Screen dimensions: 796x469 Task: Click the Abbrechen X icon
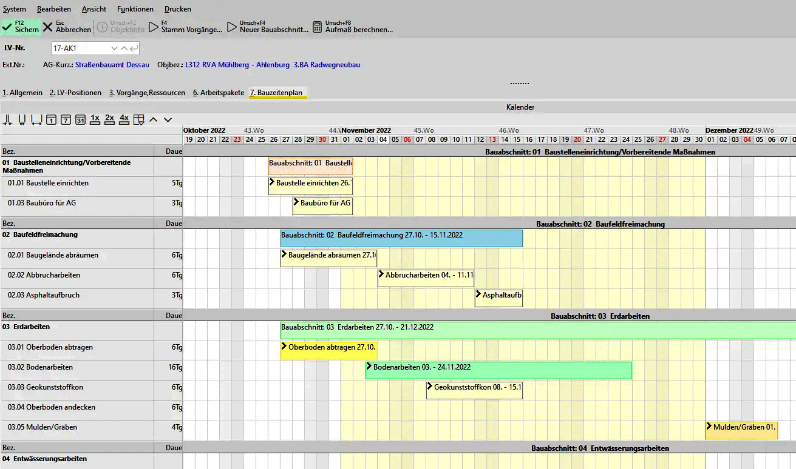[48, 27]
